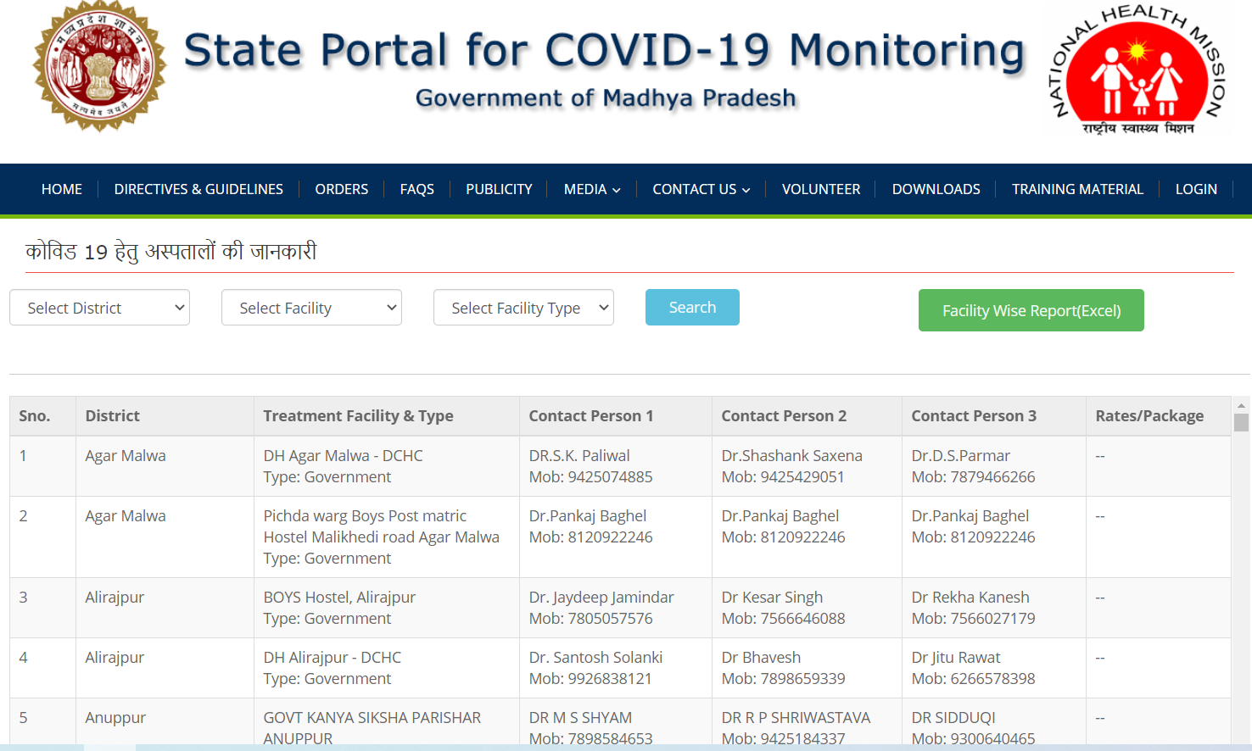This screenshot has width=1252, height=751.
Task: Open the Select Facility dropdown
Action: [x=311, y=308]
